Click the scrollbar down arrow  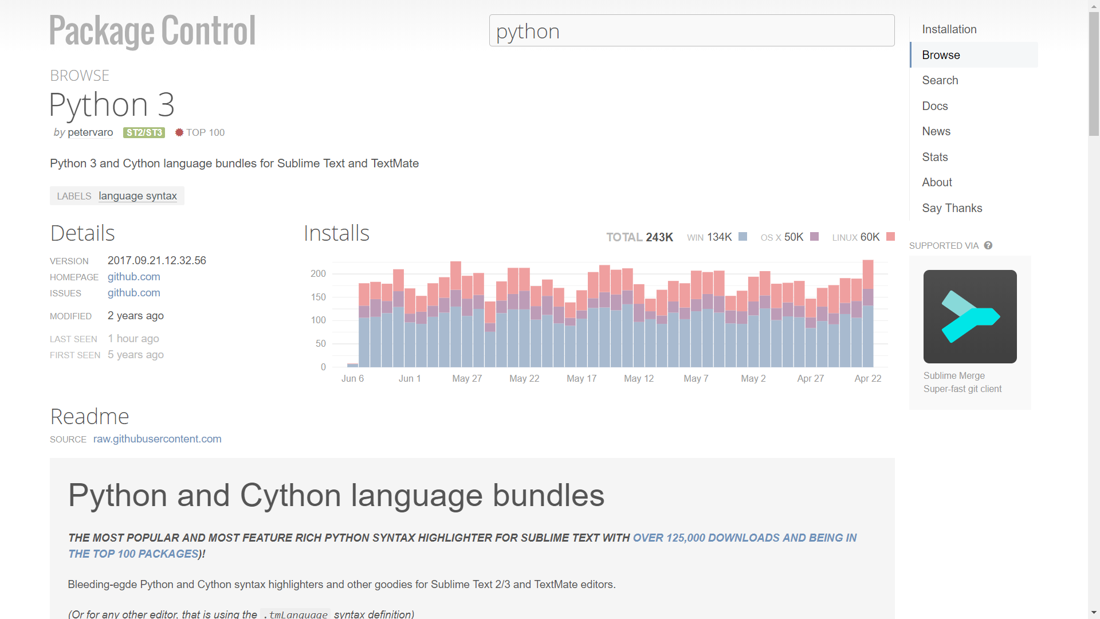[1094, 613]
